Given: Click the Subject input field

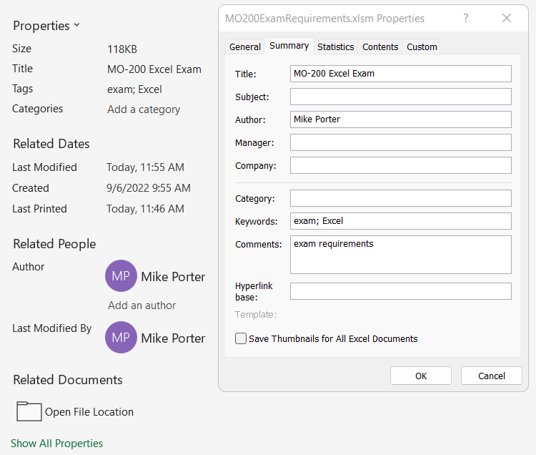Looking at the screenshot, I should click(x=401, y=97).
